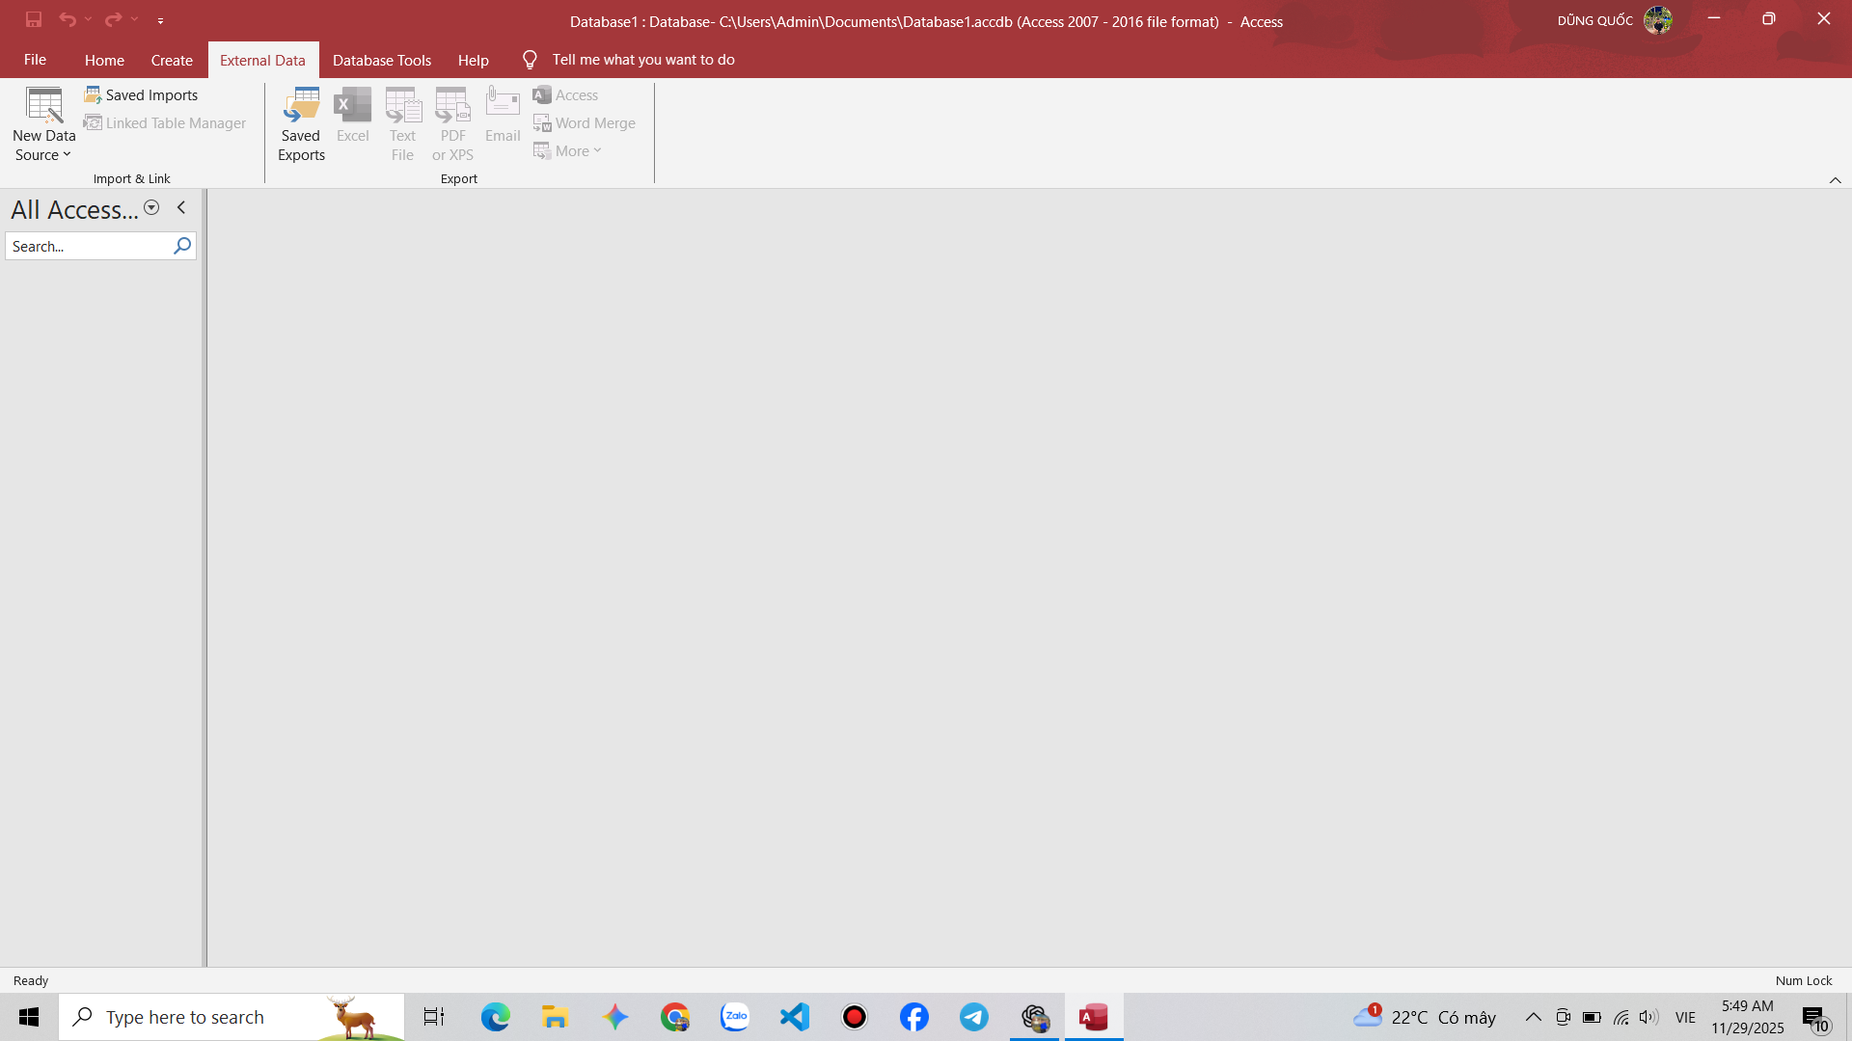Click the PDF or XPS export icon
Screen dimensions: 1852x1041
(x=452, y=125)
